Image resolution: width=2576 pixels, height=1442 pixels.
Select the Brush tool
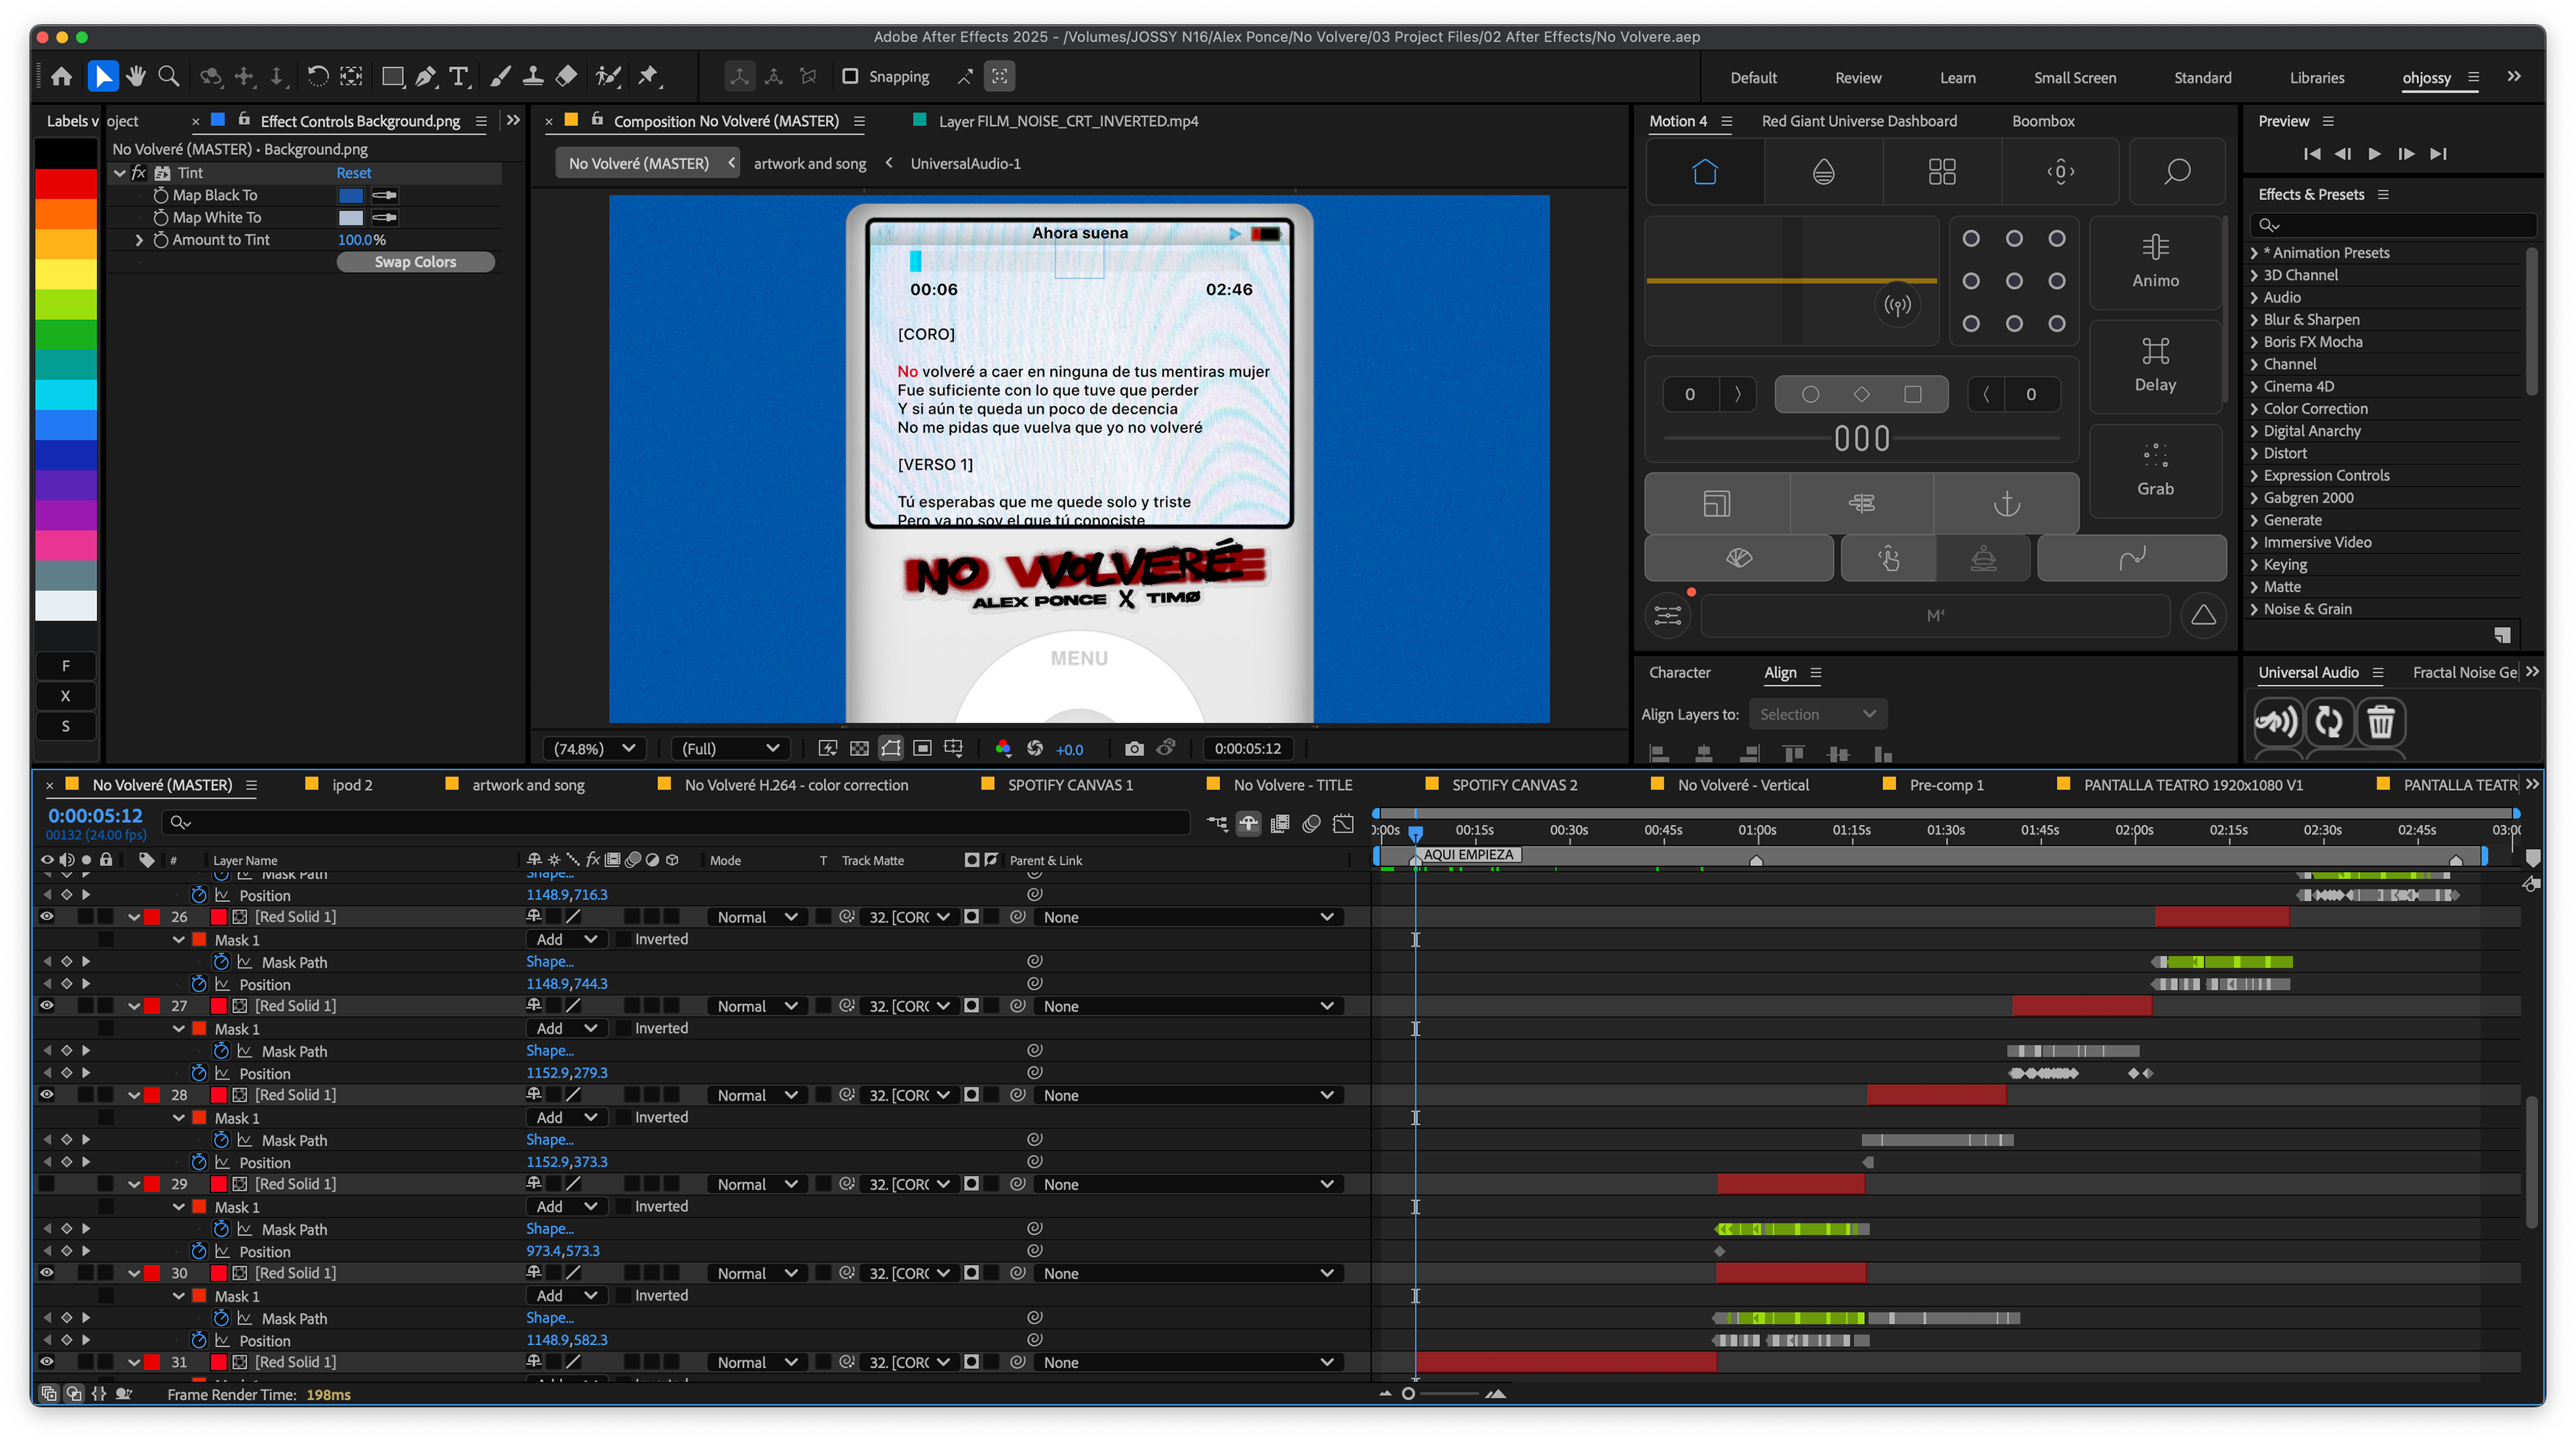click(500, 76)
